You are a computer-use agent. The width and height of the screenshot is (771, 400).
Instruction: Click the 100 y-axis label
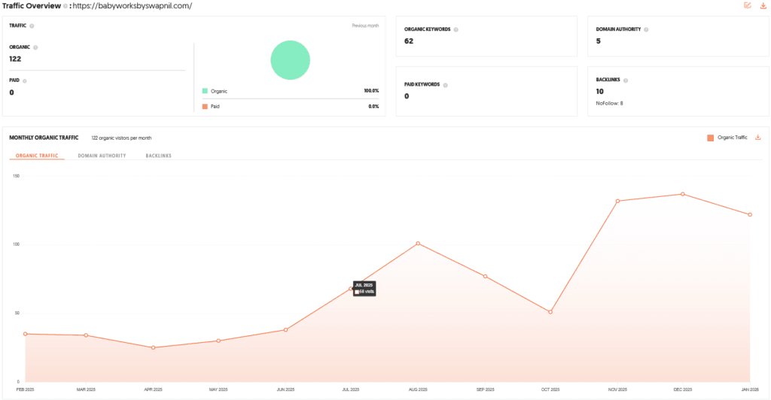tap(17, 244)
